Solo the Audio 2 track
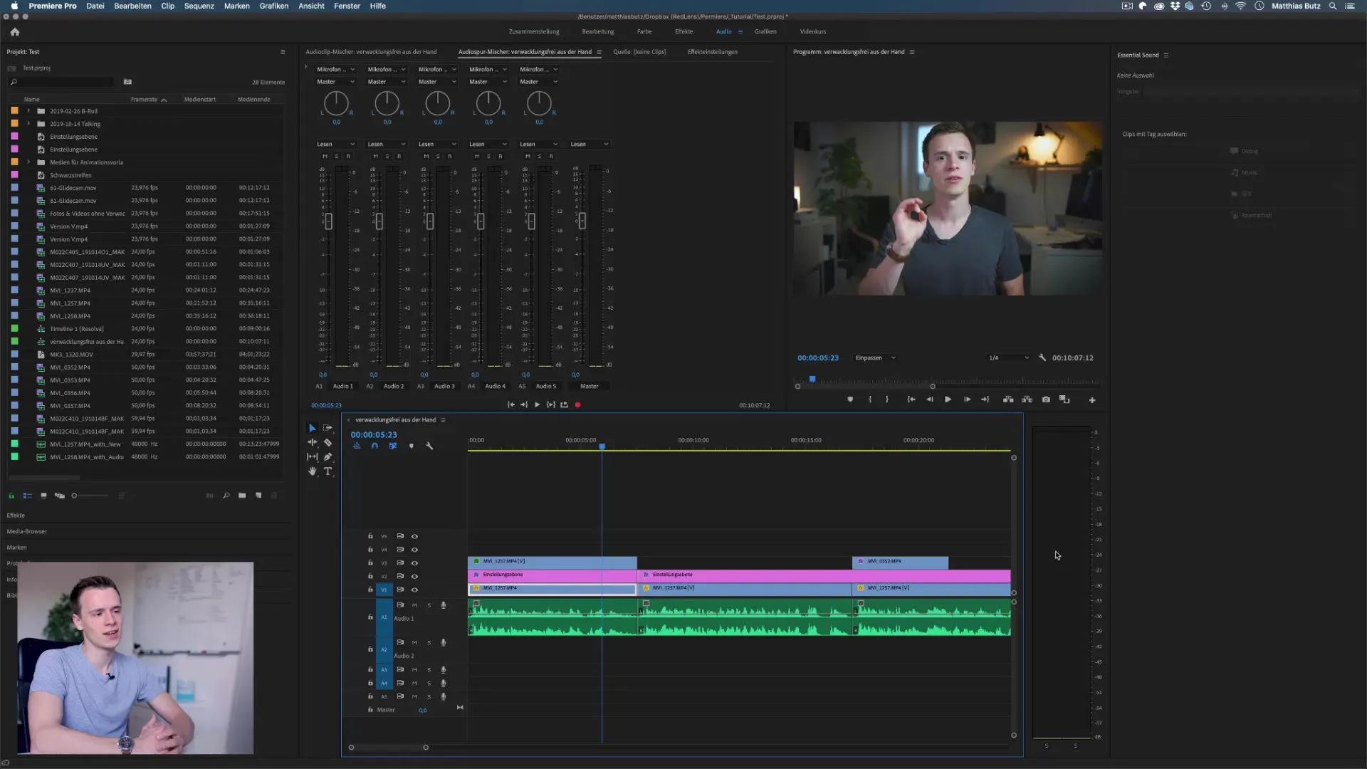The image size is (1367, 769). point(429,643)
